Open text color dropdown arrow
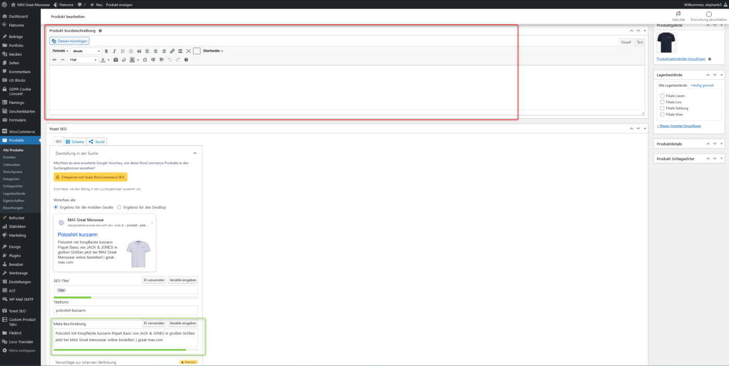This screenshot has width=729, height=366. pos(108,60)
